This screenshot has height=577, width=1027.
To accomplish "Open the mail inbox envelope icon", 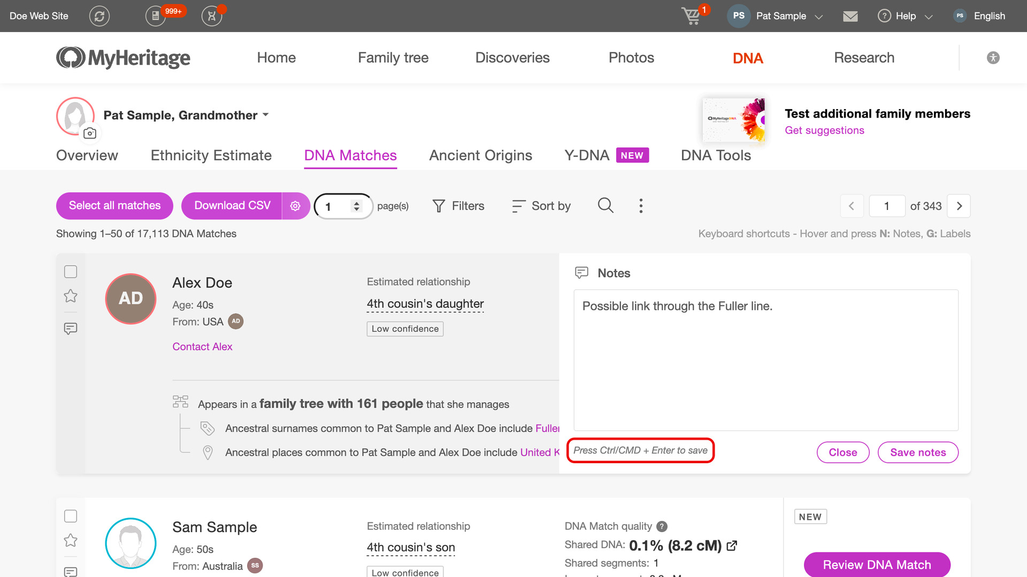I will [x=850, y=16].
